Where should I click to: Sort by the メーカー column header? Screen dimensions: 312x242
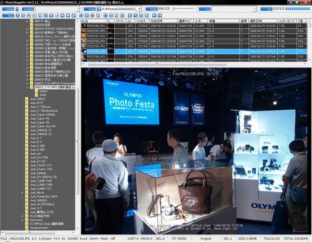pyautogui.click(x=201, y=21)
